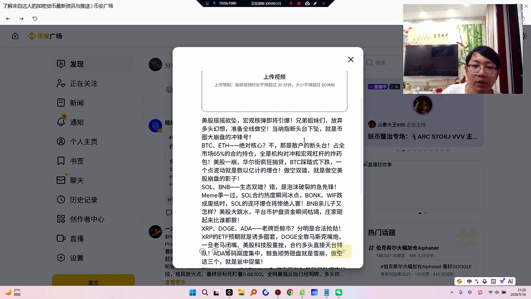531x299 pixels.
Task: Click the recorder pin icon
Action: [x=214, y=3]
